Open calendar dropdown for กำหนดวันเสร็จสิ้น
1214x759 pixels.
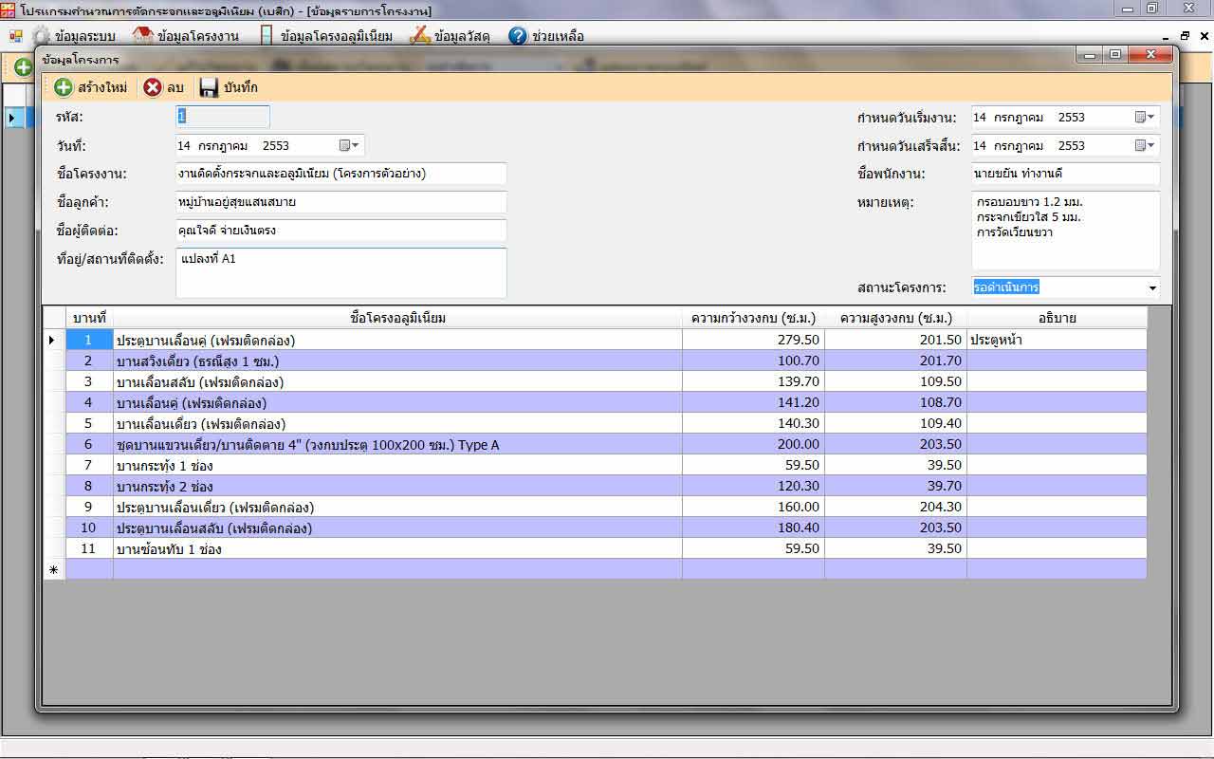coord(1145,145)
